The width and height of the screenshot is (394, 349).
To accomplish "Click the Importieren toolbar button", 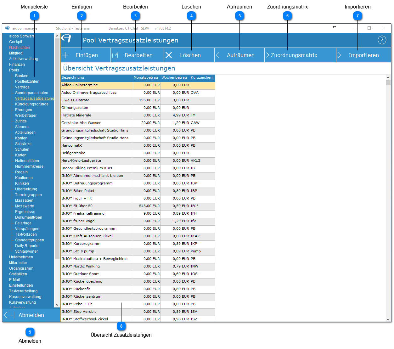I will pyautogui.click(x=364, y=55).
